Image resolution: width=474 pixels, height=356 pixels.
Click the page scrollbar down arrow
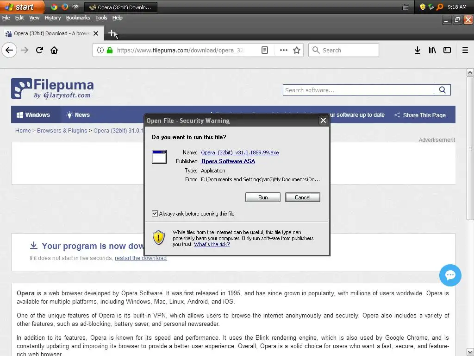click(470, 352)
